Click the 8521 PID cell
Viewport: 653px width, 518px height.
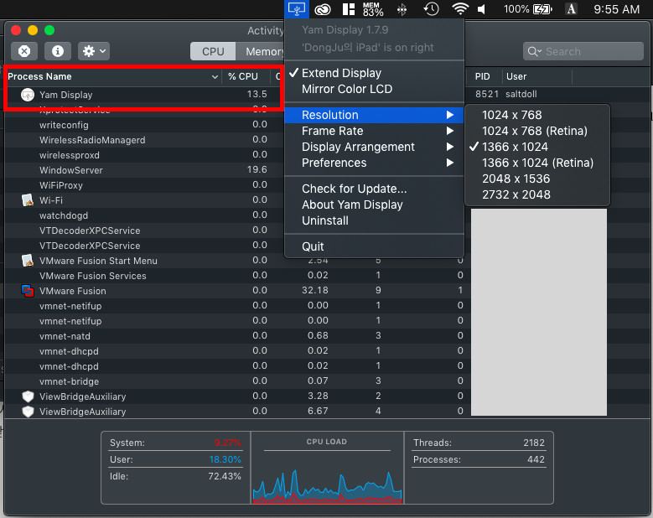click(x=487, y=94)
